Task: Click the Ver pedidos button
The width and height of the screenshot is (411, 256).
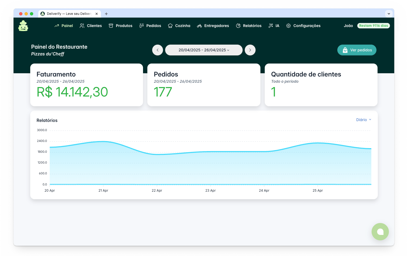Action: point(357,50)
